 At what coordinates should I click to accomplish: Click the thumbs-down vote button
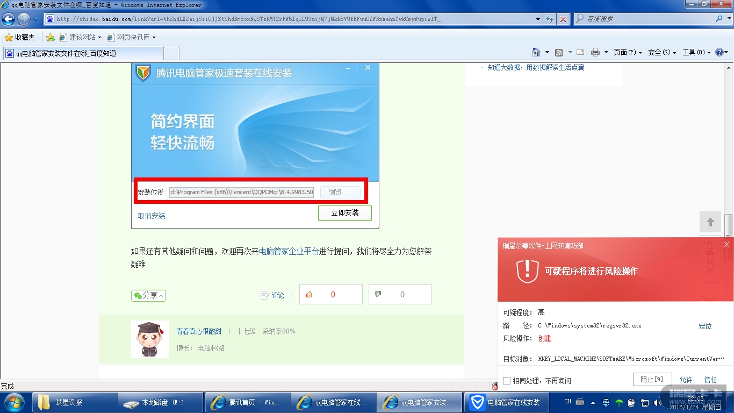click(400, 295)
